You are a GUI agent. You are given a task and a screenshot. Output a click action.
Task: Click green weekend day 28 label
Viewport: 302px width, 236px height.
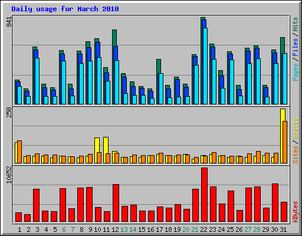tap(257, 230)
